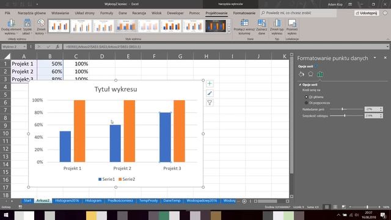Click the Nakładanie serii percent field

pyautogui.click(x=372, y=109)
